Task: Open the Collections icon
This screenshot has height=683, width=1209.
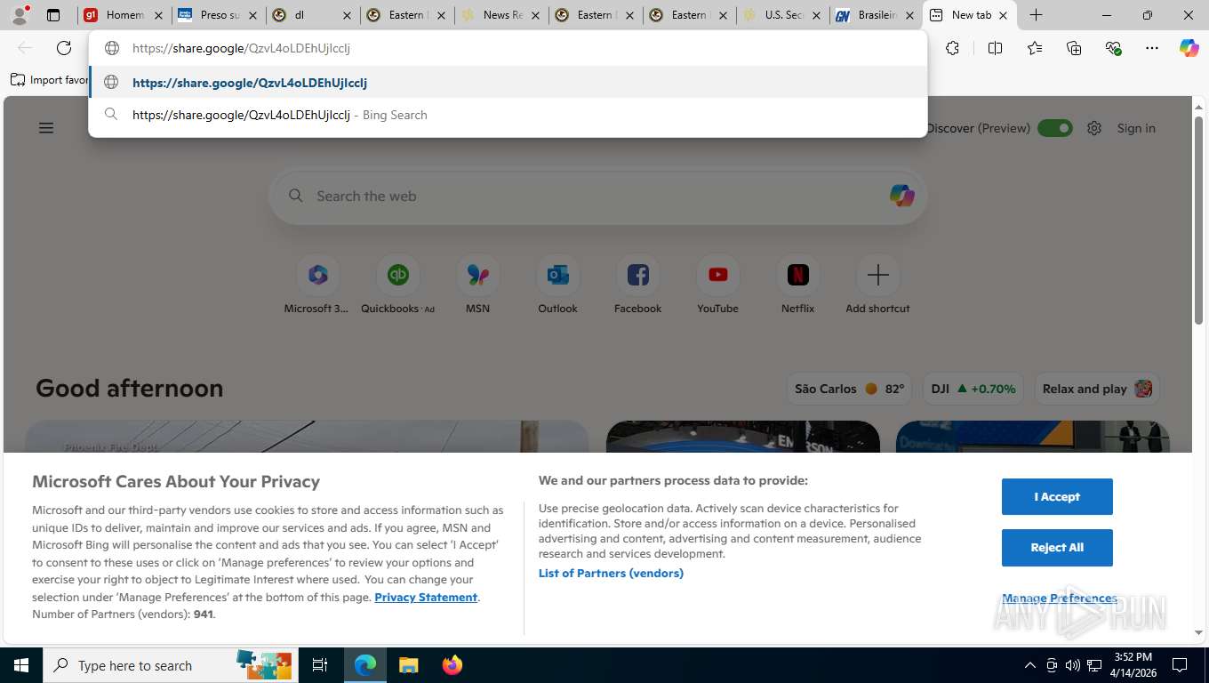Action: click(x=1074, y=48)
